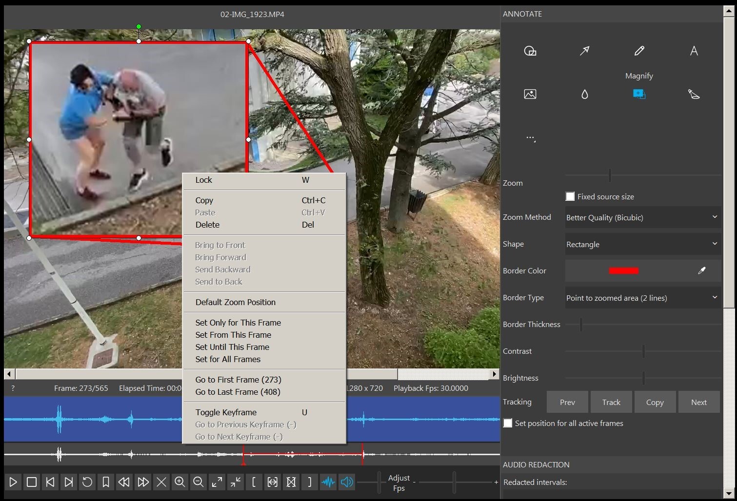Viewport: 737px width, 501px height.
Task: Select the Text annotation tool
Action: 694,51
